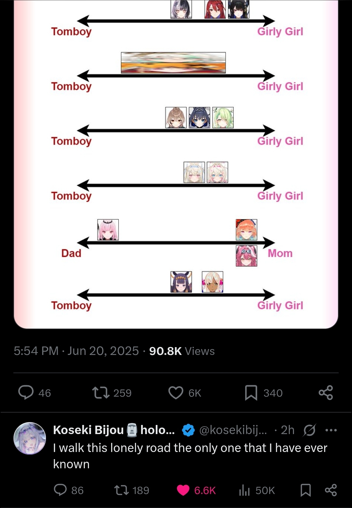The width and height of the screenshot is (352, 508).
Task: Bookmark Bijou's reply
Action: point(305,490)
